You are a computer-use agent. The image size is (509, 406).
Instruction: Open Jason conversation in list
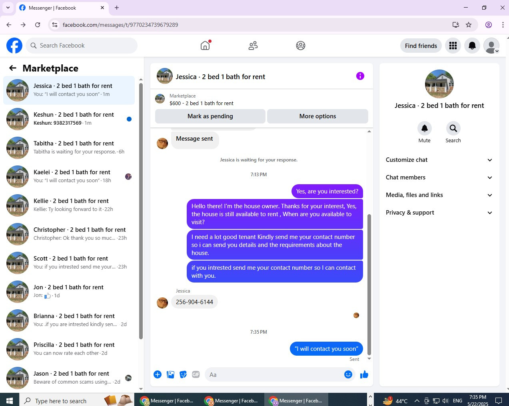click(69, 378)
